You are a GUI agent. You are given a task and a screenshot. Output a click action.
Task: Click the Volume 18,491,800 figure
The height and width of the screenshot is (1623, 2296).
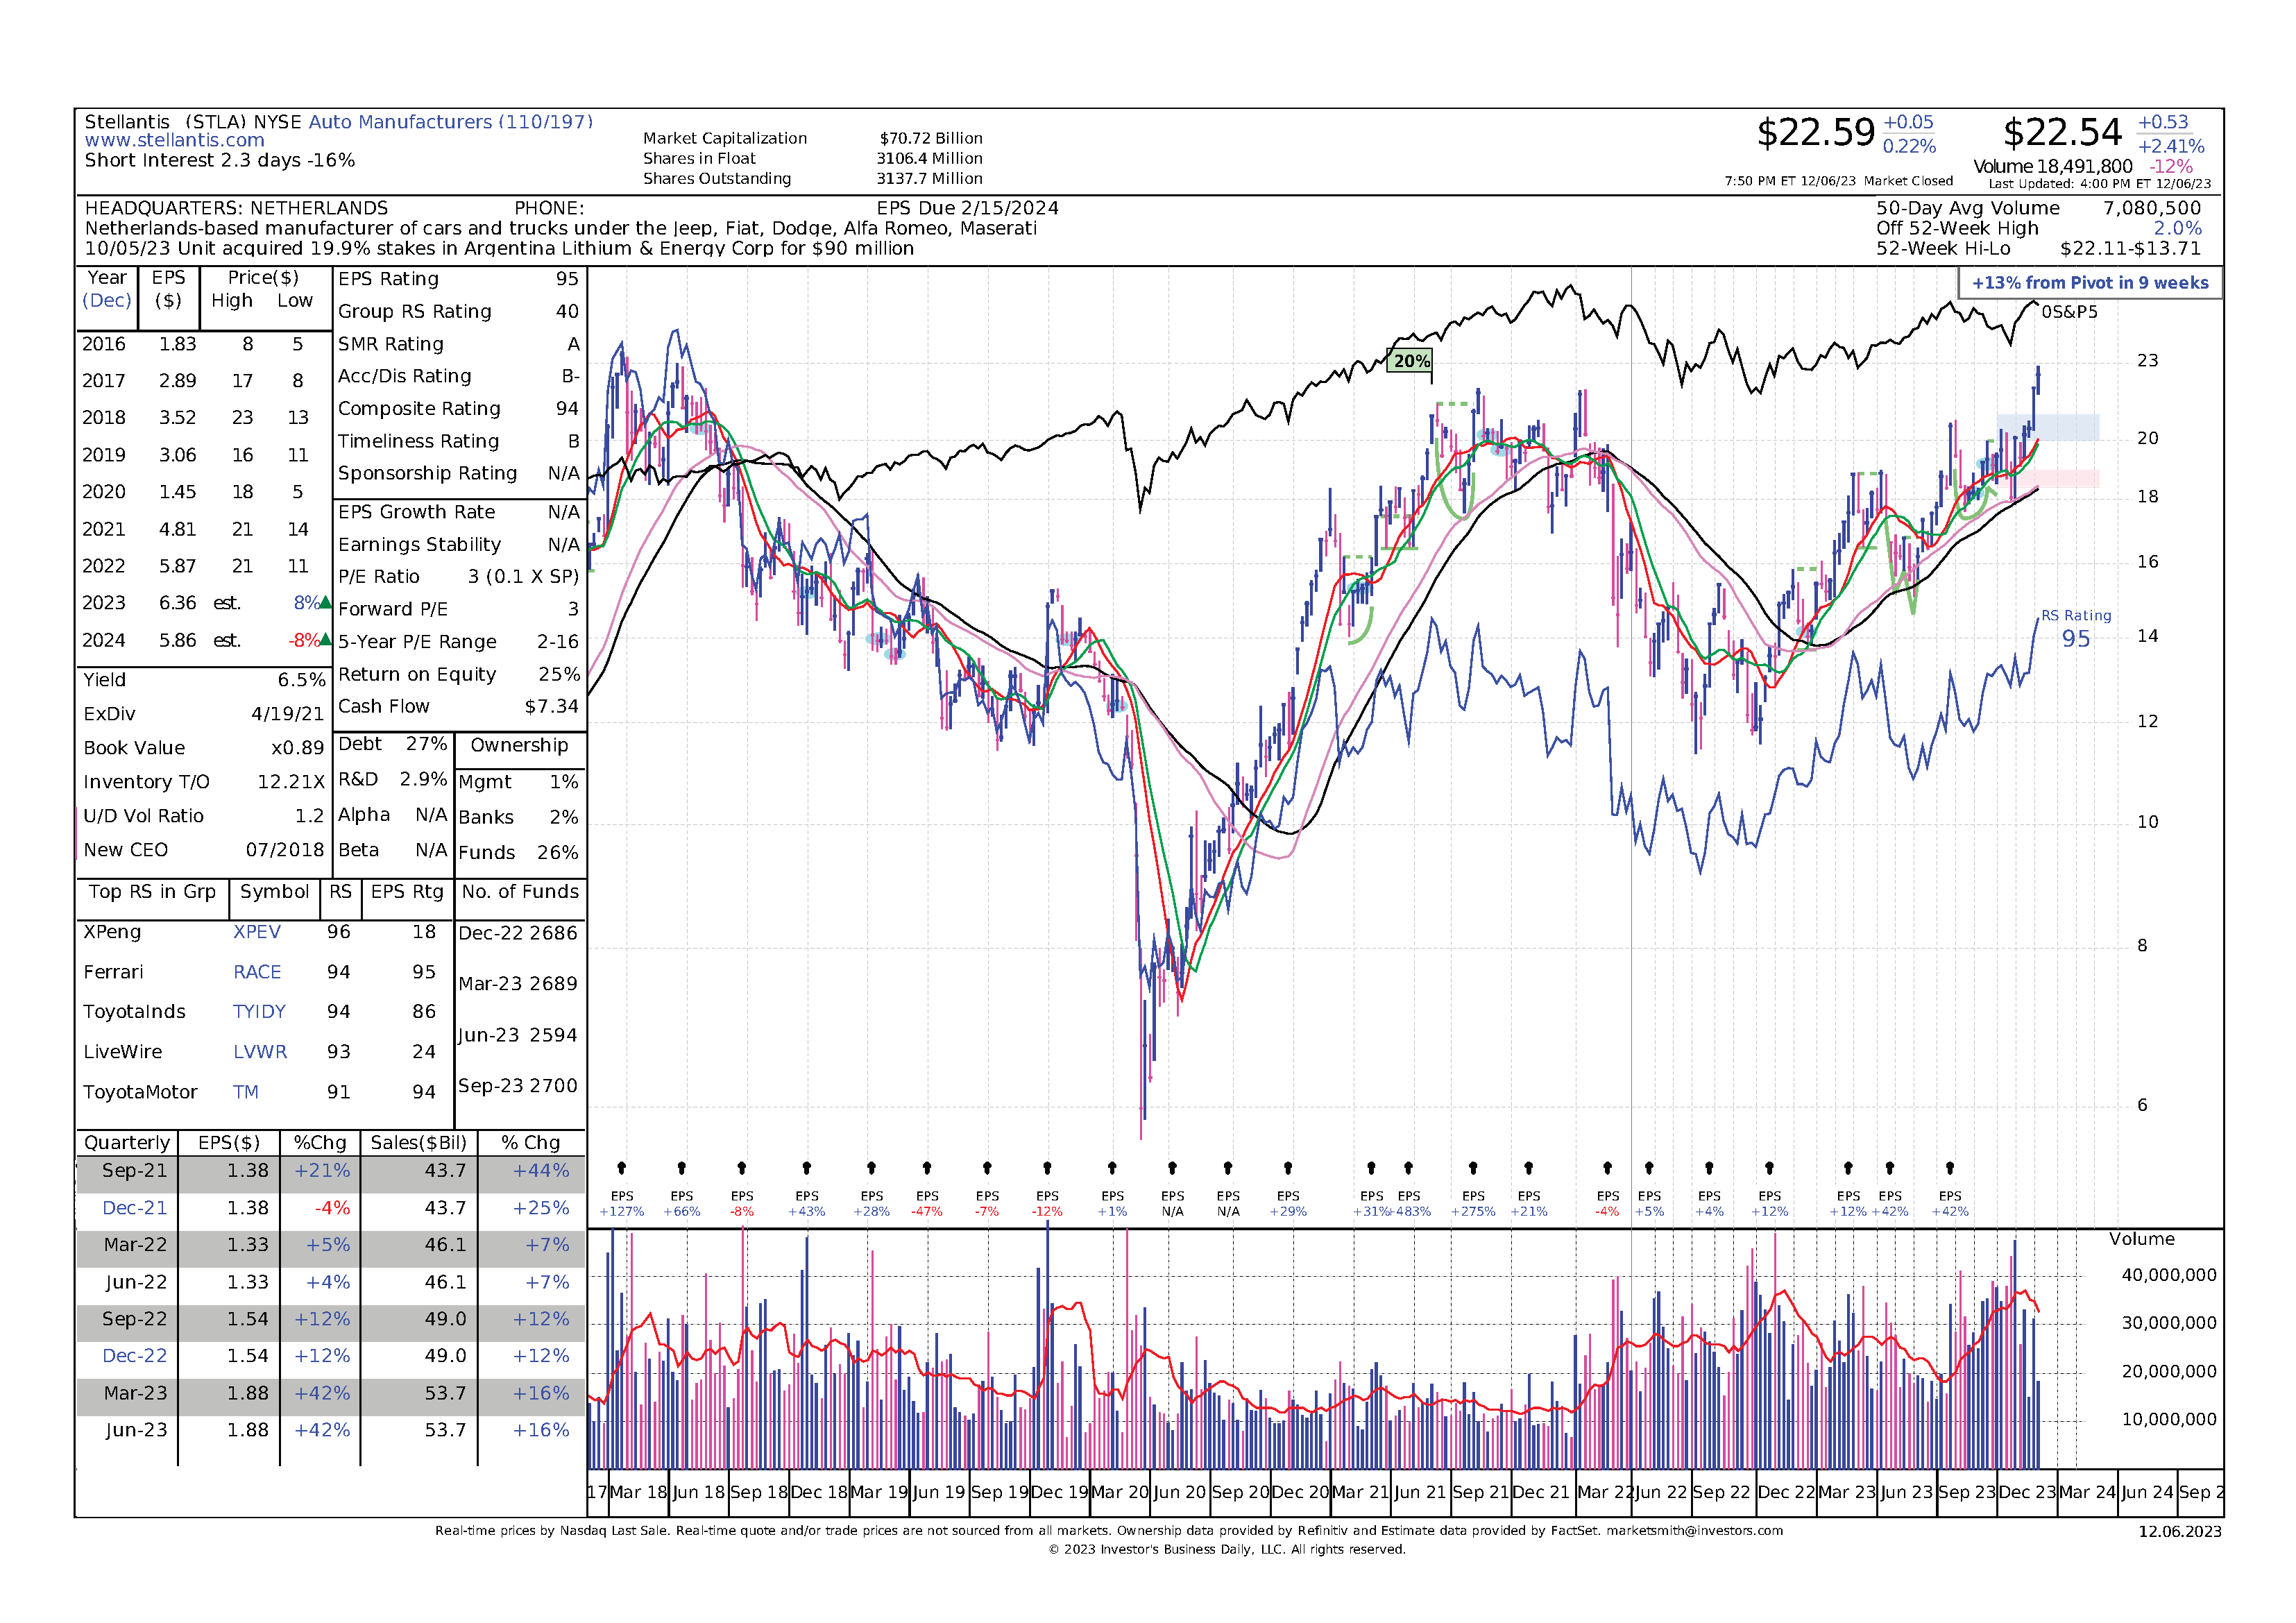point(2053,167)
